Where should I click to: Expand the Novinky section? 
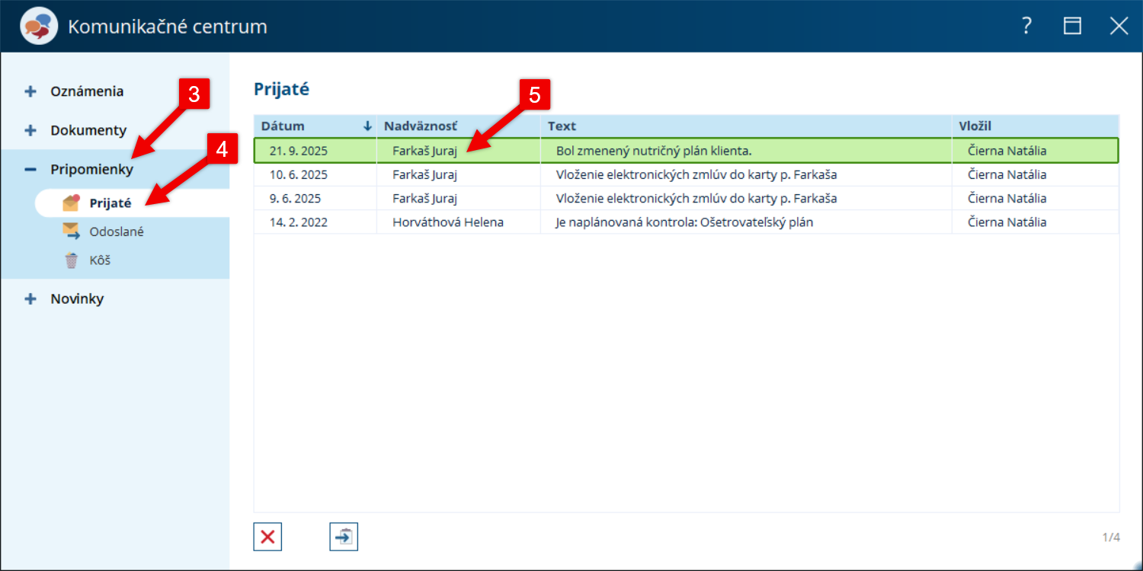[30, 298]
